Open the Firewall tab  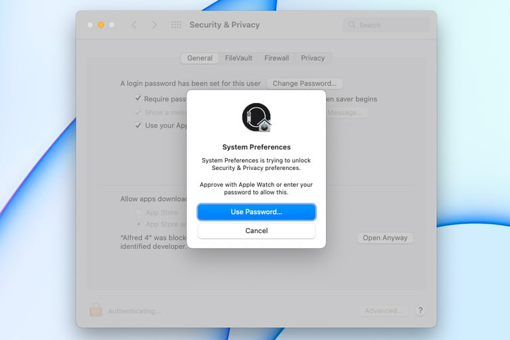pos(276,58)
